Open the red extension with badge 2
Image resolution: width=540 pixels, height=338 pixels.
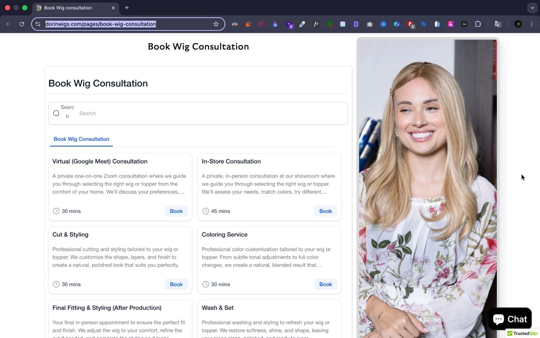tap(411, 25)
